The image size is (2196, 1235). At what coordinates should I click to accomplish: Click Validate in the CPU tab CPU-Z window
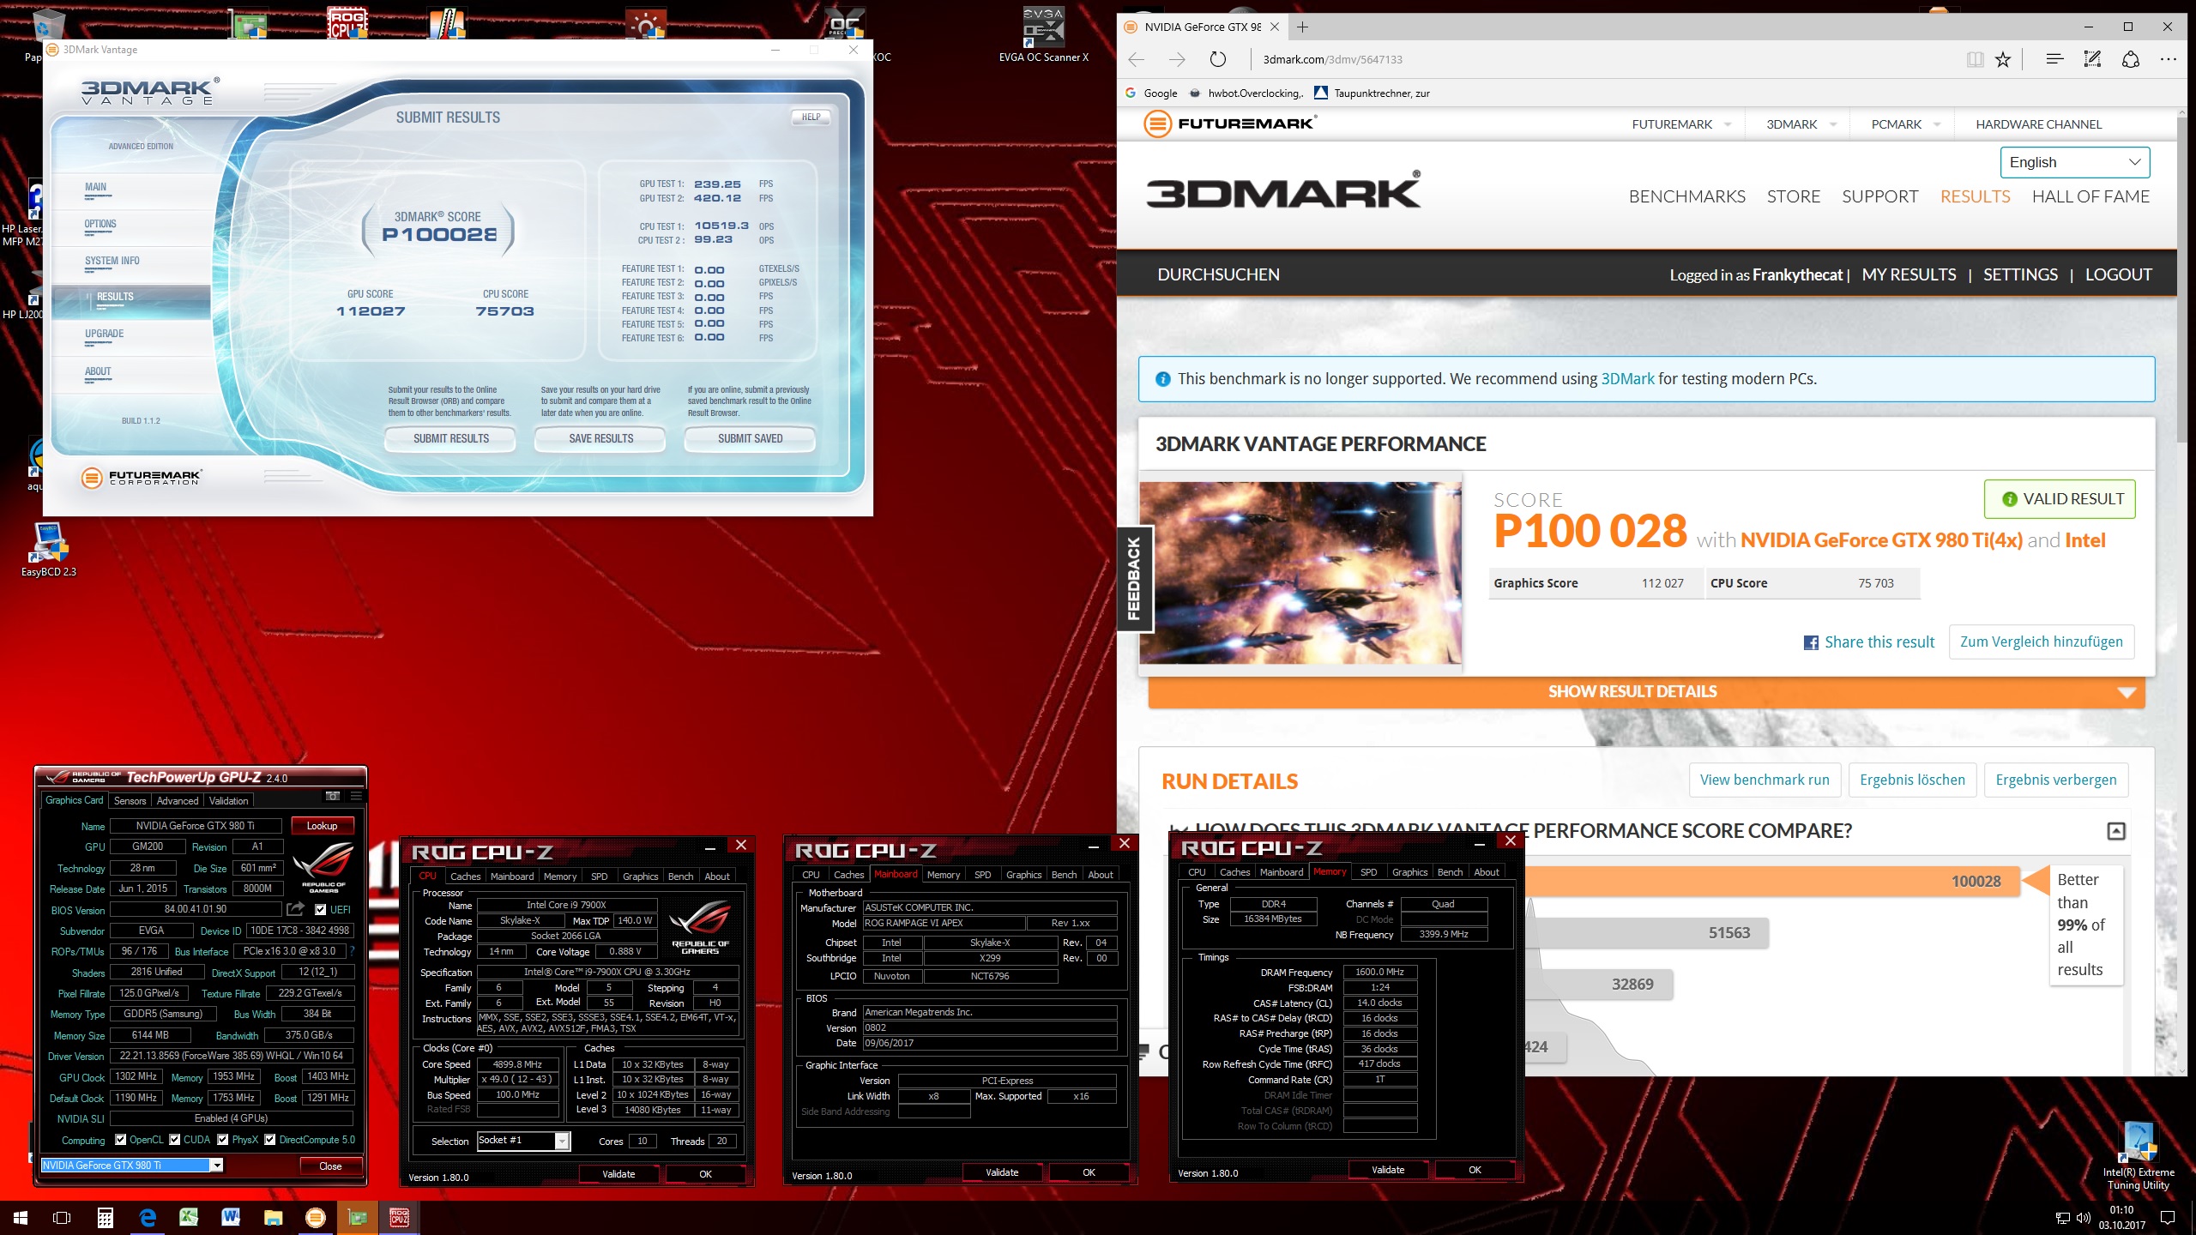coord(618,1174)
